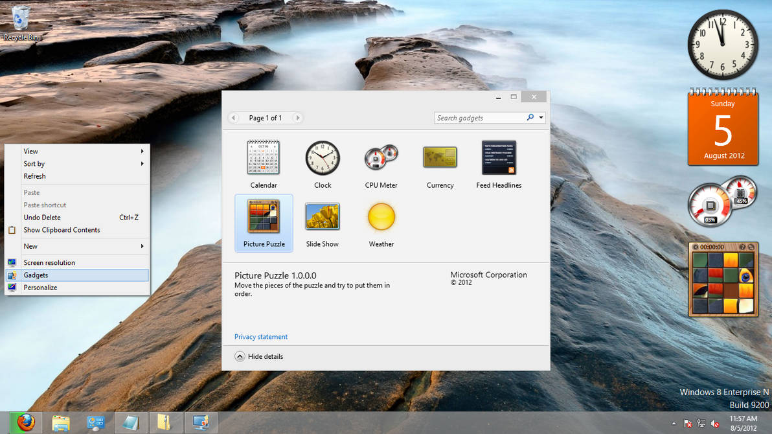Click the analog clock gadget on the desktop
Image resolution: width=772 pixels, height=434 pixels.
723,44
